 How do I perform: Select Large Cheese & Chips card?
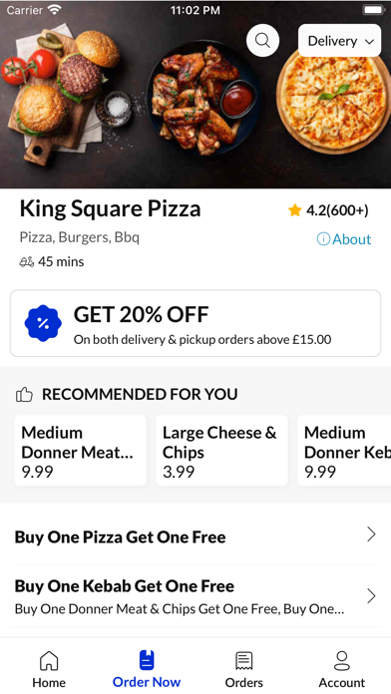(x=221, y=451)
